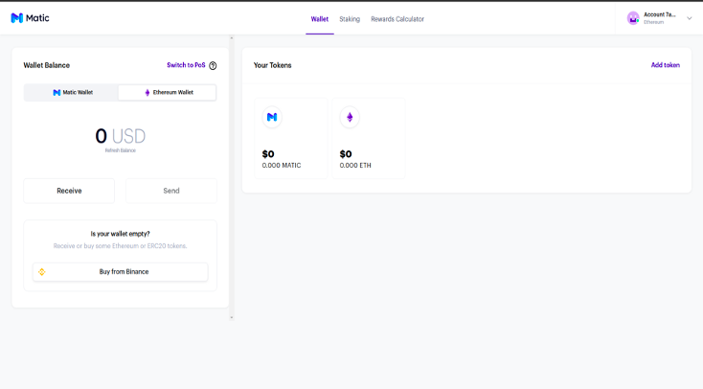Click the 0 USD balance text
Screen dimensions: 703x389
[x=120, y=136]
